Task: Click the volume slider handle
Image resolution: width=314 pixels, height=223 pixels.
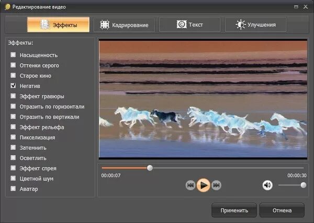Action: pyautogui.click(x=304, y=185)
